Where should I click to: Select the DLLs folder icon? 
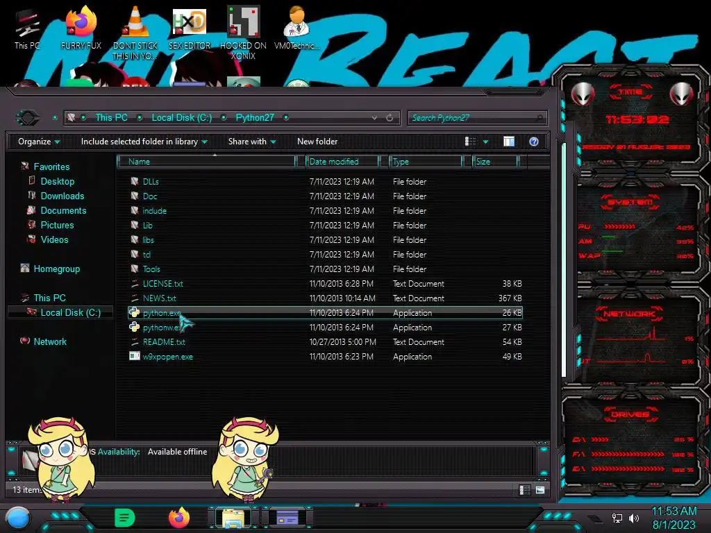tap(135, 181)
